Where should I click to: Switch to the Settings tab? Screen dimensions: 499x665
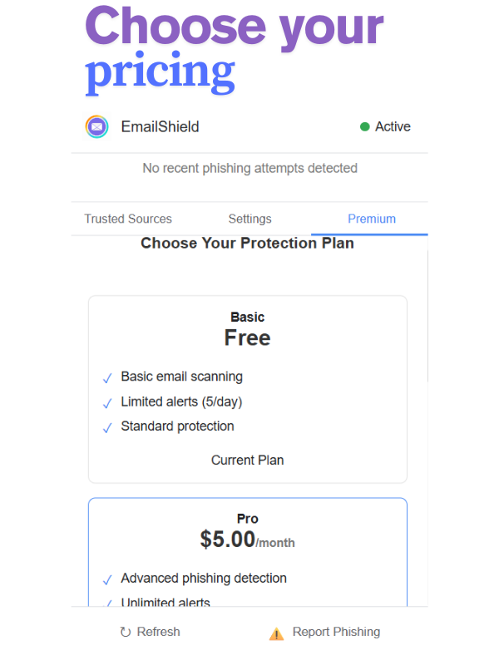[250, 219]
